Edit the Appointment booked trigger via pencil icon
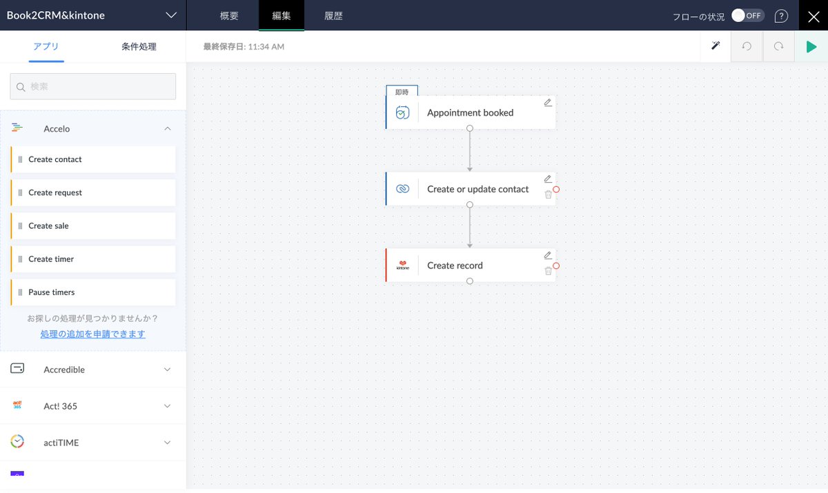828x493 pixels. coord(547,102)
